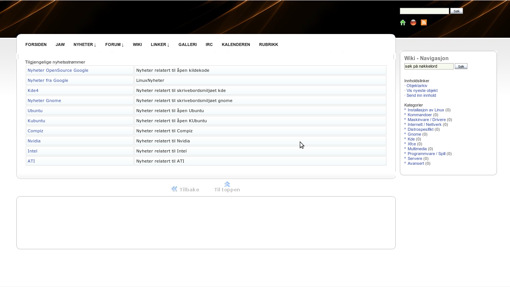Open the Programmvare / Spill category
The height and width of the screenshot is (287, 510).
(427, 154)
